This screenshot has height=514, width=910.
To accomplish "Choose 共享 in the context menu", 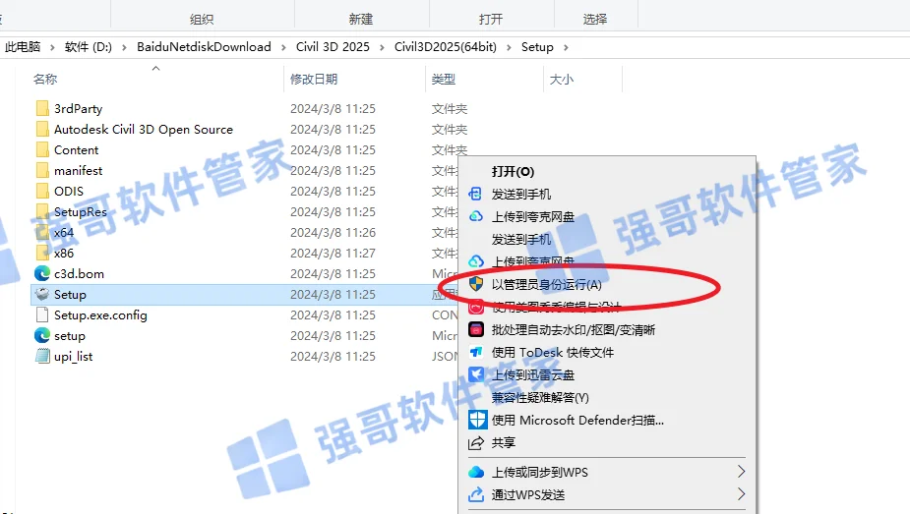I will [503, 442].
